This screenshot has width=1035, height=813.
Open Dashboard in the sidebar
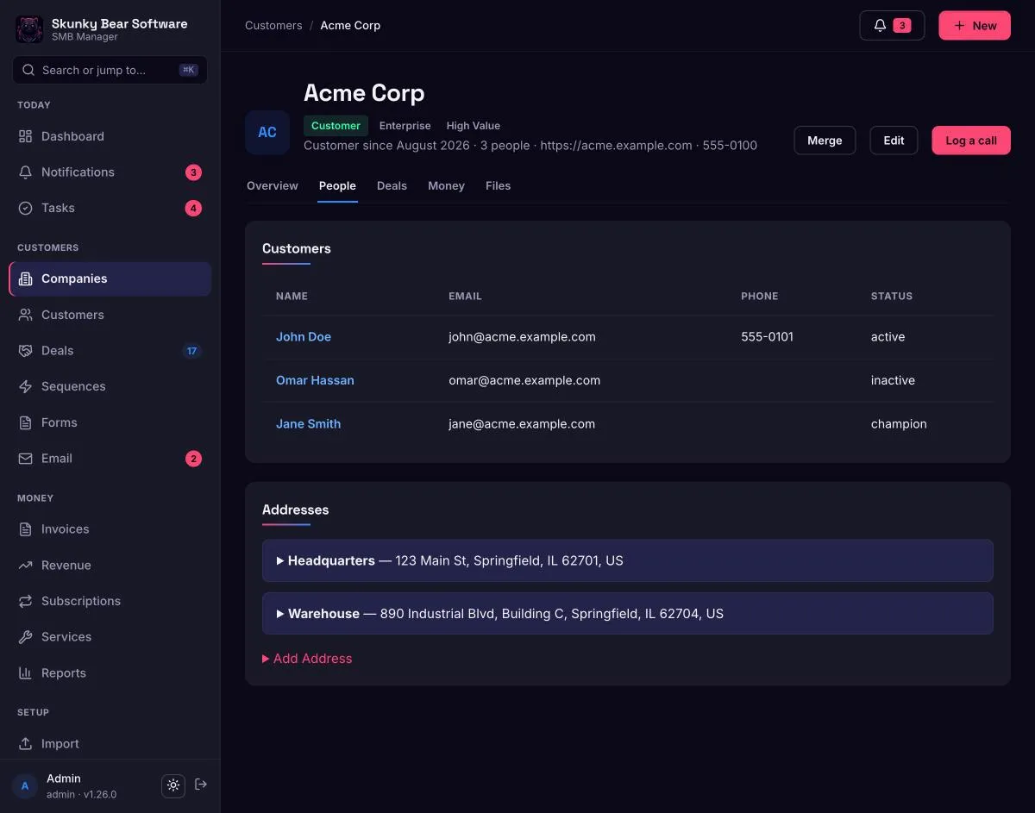[110, 136]
